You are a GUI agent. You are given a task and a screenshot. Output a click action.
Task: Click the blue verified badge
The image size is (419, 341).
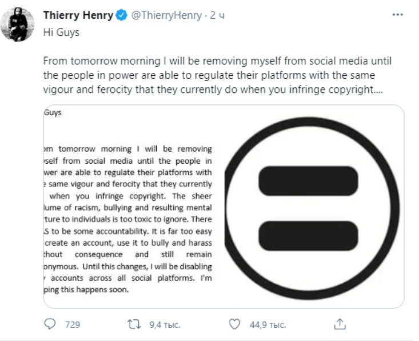pos(122,16)
